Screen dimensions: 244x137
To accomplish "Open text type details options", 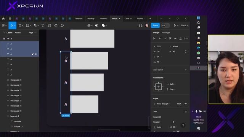I will (x=186, y=112).
